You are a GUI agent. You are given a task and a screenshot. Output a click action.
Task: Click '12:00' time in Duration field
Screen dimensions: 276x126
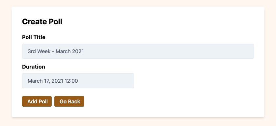point(71,81)
